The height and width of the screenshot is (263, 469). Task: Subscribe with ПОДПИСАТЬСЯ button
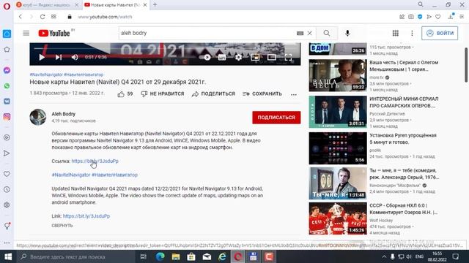[276, 118]
